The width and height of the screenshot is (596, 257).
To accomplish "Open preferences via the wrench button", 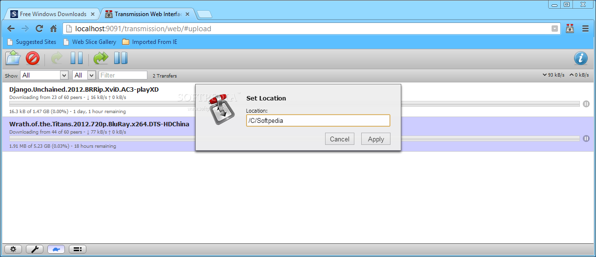I will [34, 249].
